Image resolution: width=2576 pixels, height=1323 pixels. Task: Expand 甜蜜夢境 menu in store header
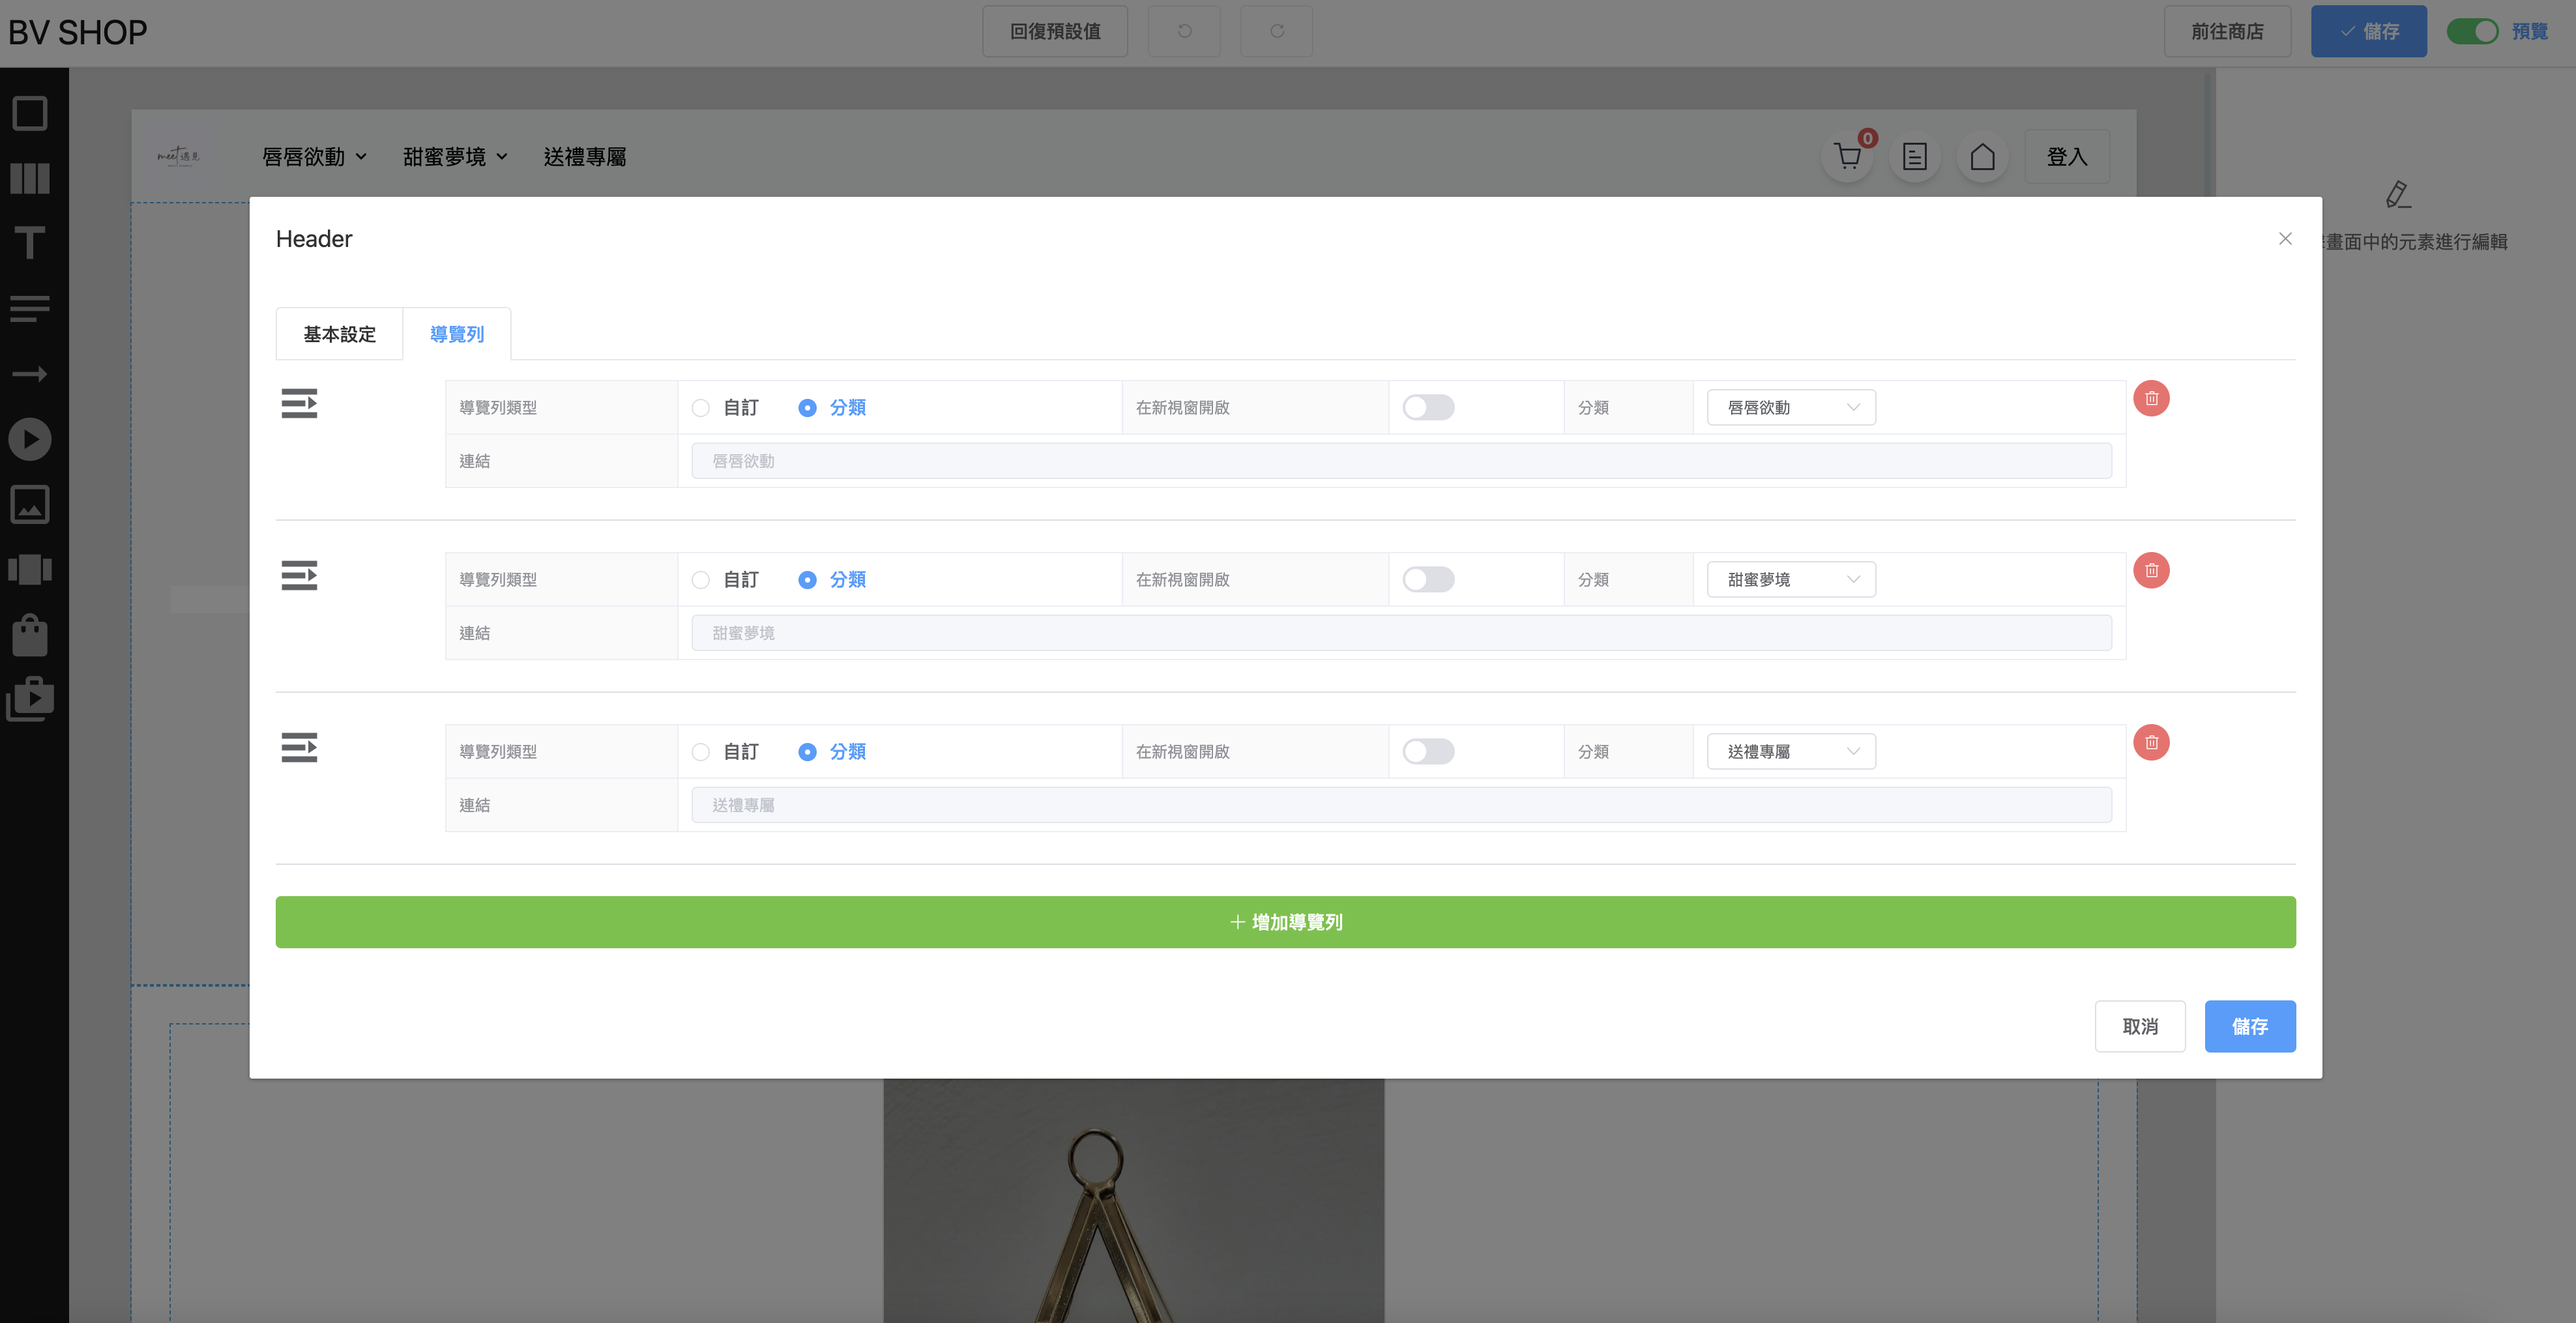point(455,157)
